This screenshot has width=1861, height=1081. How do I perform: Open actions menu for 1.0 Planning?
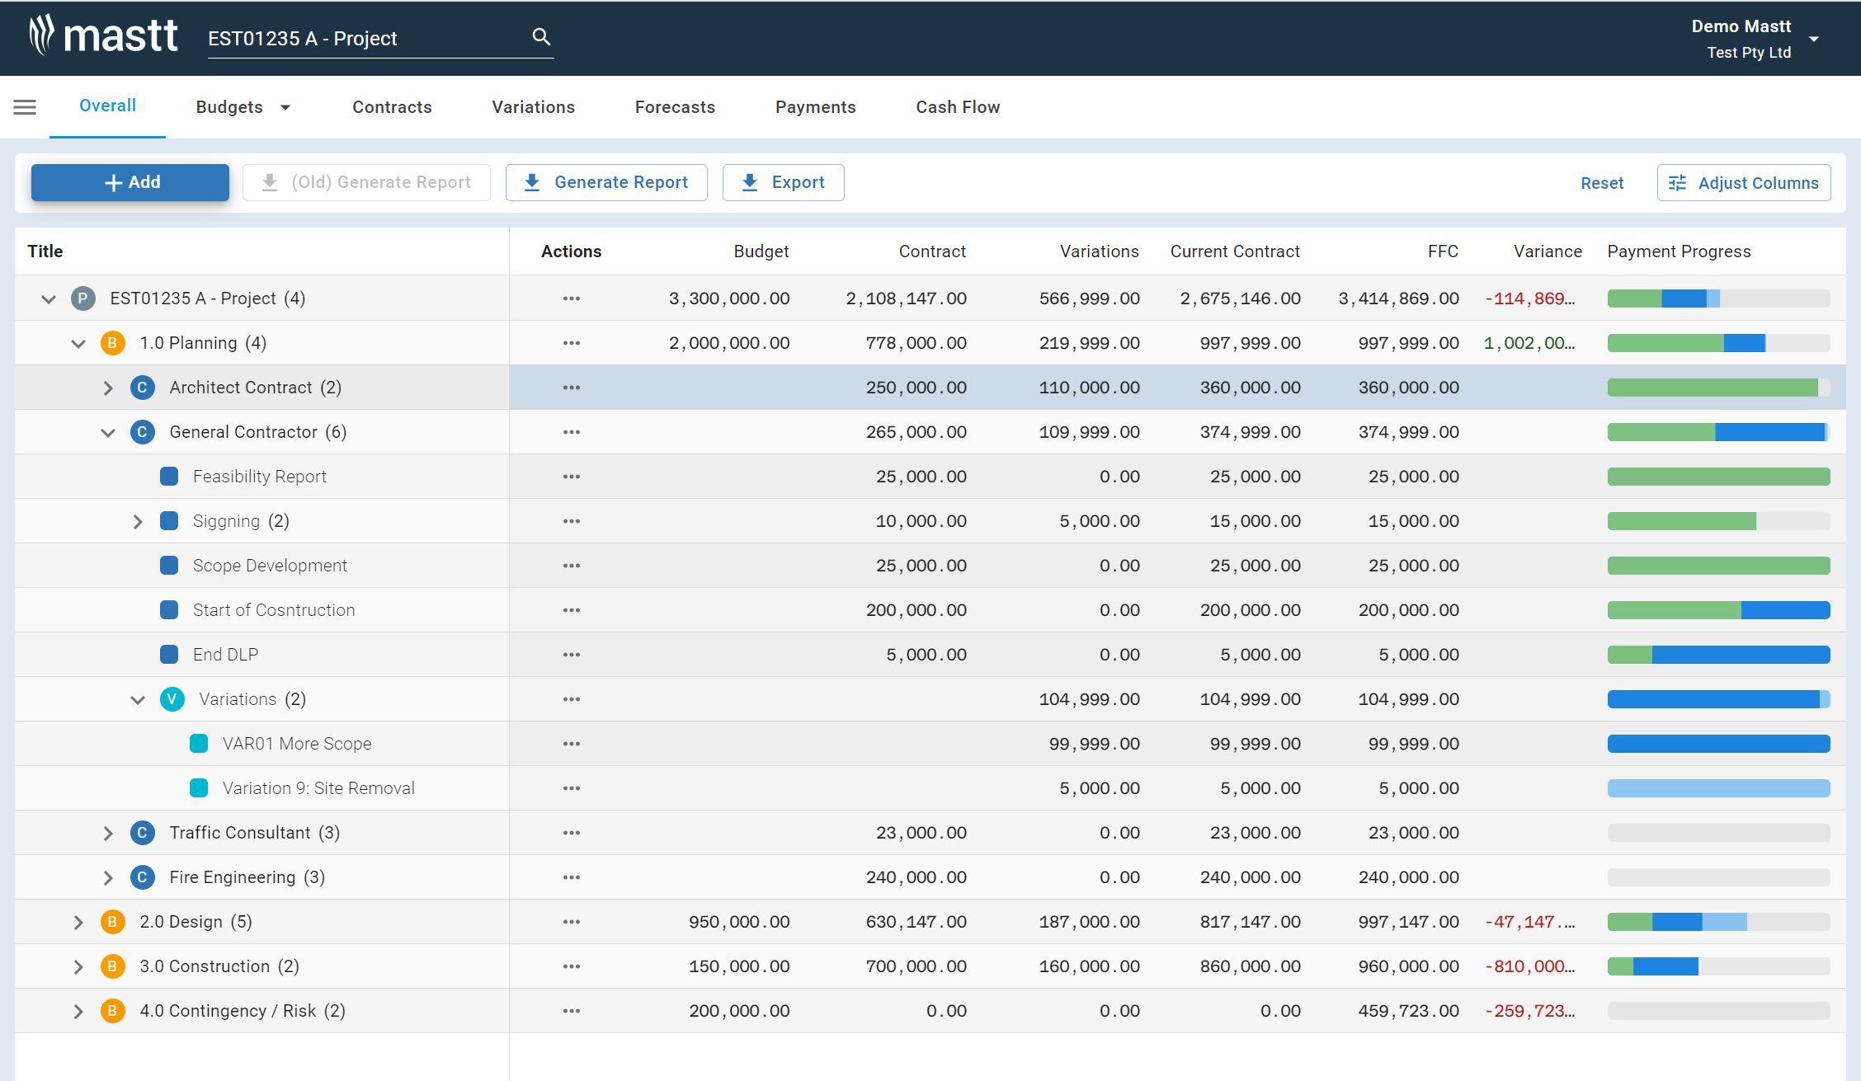pyautogui.click(x=572, y=343)
